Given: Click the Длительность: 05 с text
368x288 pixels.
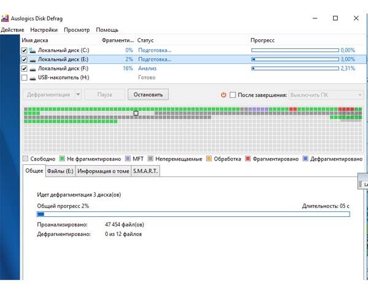Looking at the screenshot, I should [x=326, y=206].
